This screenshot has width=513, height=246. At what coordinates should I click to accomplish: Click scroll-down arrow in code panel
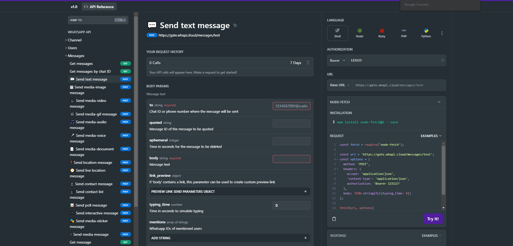click(x=443, y=208)
